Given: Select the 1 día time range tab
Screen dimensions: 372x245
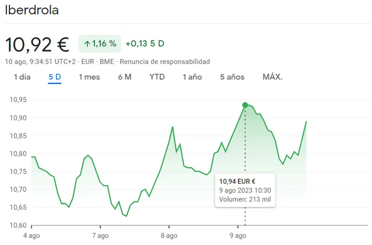Looking at the screenshot, I should click(22, 77).
